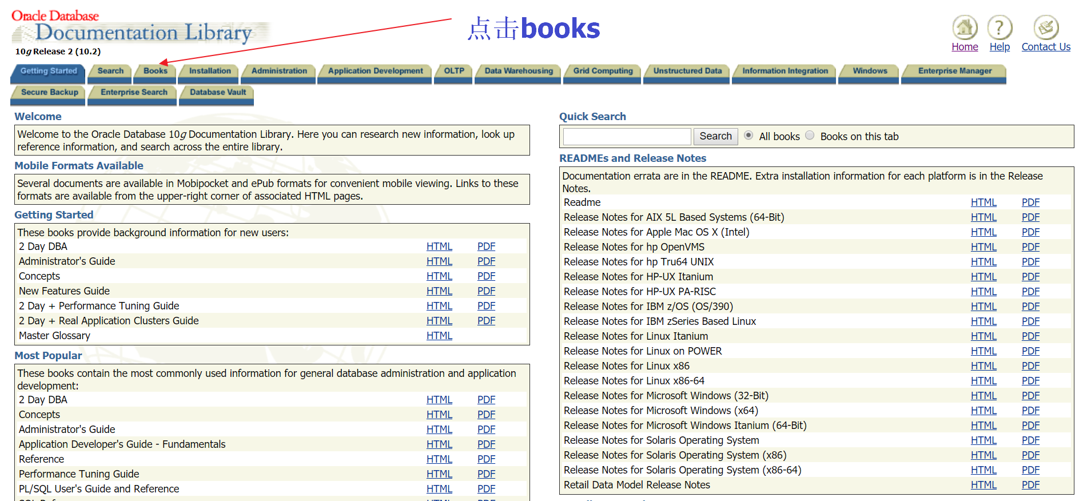Open PDF link for PL/SQL User's Guide and Reference
1083x501 pixels.
pos(486,489)
